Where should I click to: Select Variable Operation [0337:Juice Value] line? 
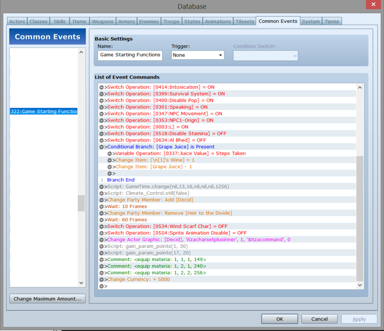coord(227,153)
